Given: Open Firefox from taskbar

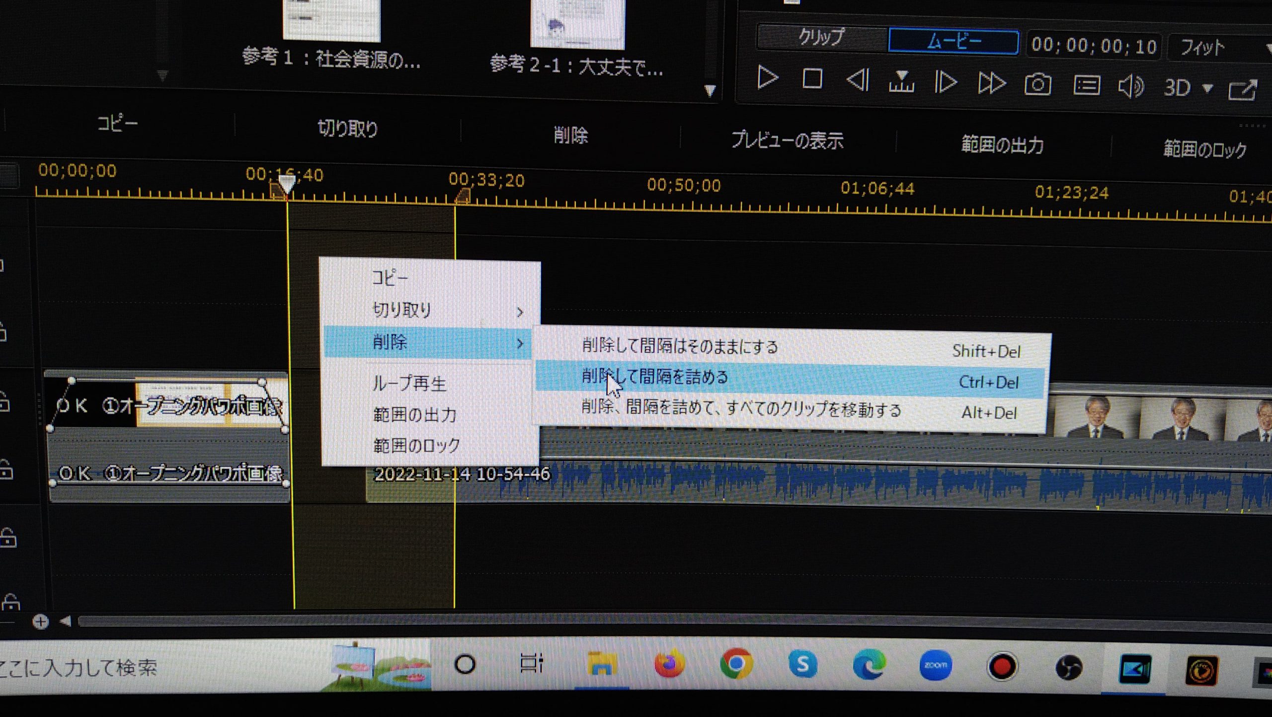Looking at the screenshot, I should [669, 664].
